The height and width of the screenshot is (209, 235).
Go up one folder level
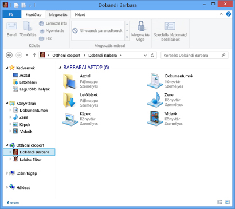point(34,56)
